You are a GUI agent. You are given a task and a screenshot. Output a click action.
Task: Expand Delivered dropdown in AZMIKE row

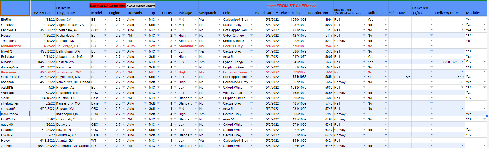click(432, 87)
